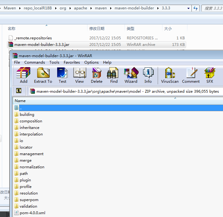Open the View tool with glasses icon
The image size is (223, 217).
(80, 75)
